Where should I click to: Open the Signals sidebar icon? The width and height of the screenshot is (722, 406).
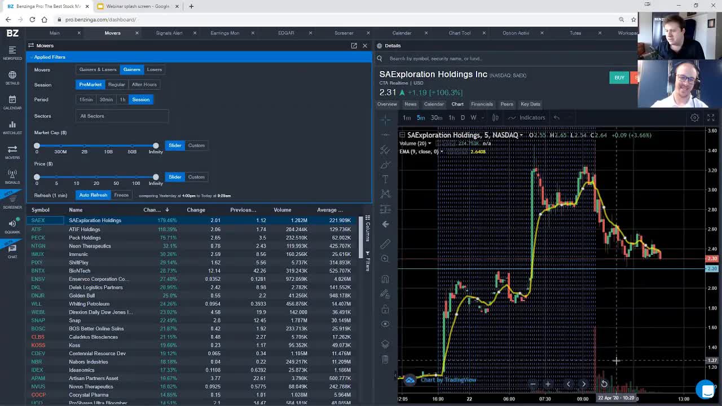(12, 176)
